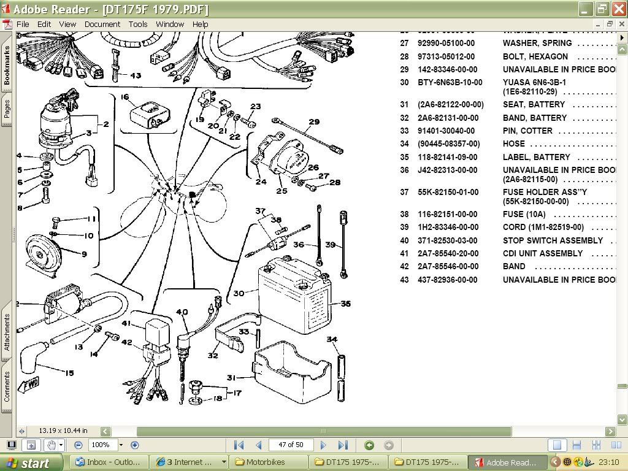Screen dimensions: 628x471
Task: Open the zoom percentage dropdown
Action: tap(121, 445)
